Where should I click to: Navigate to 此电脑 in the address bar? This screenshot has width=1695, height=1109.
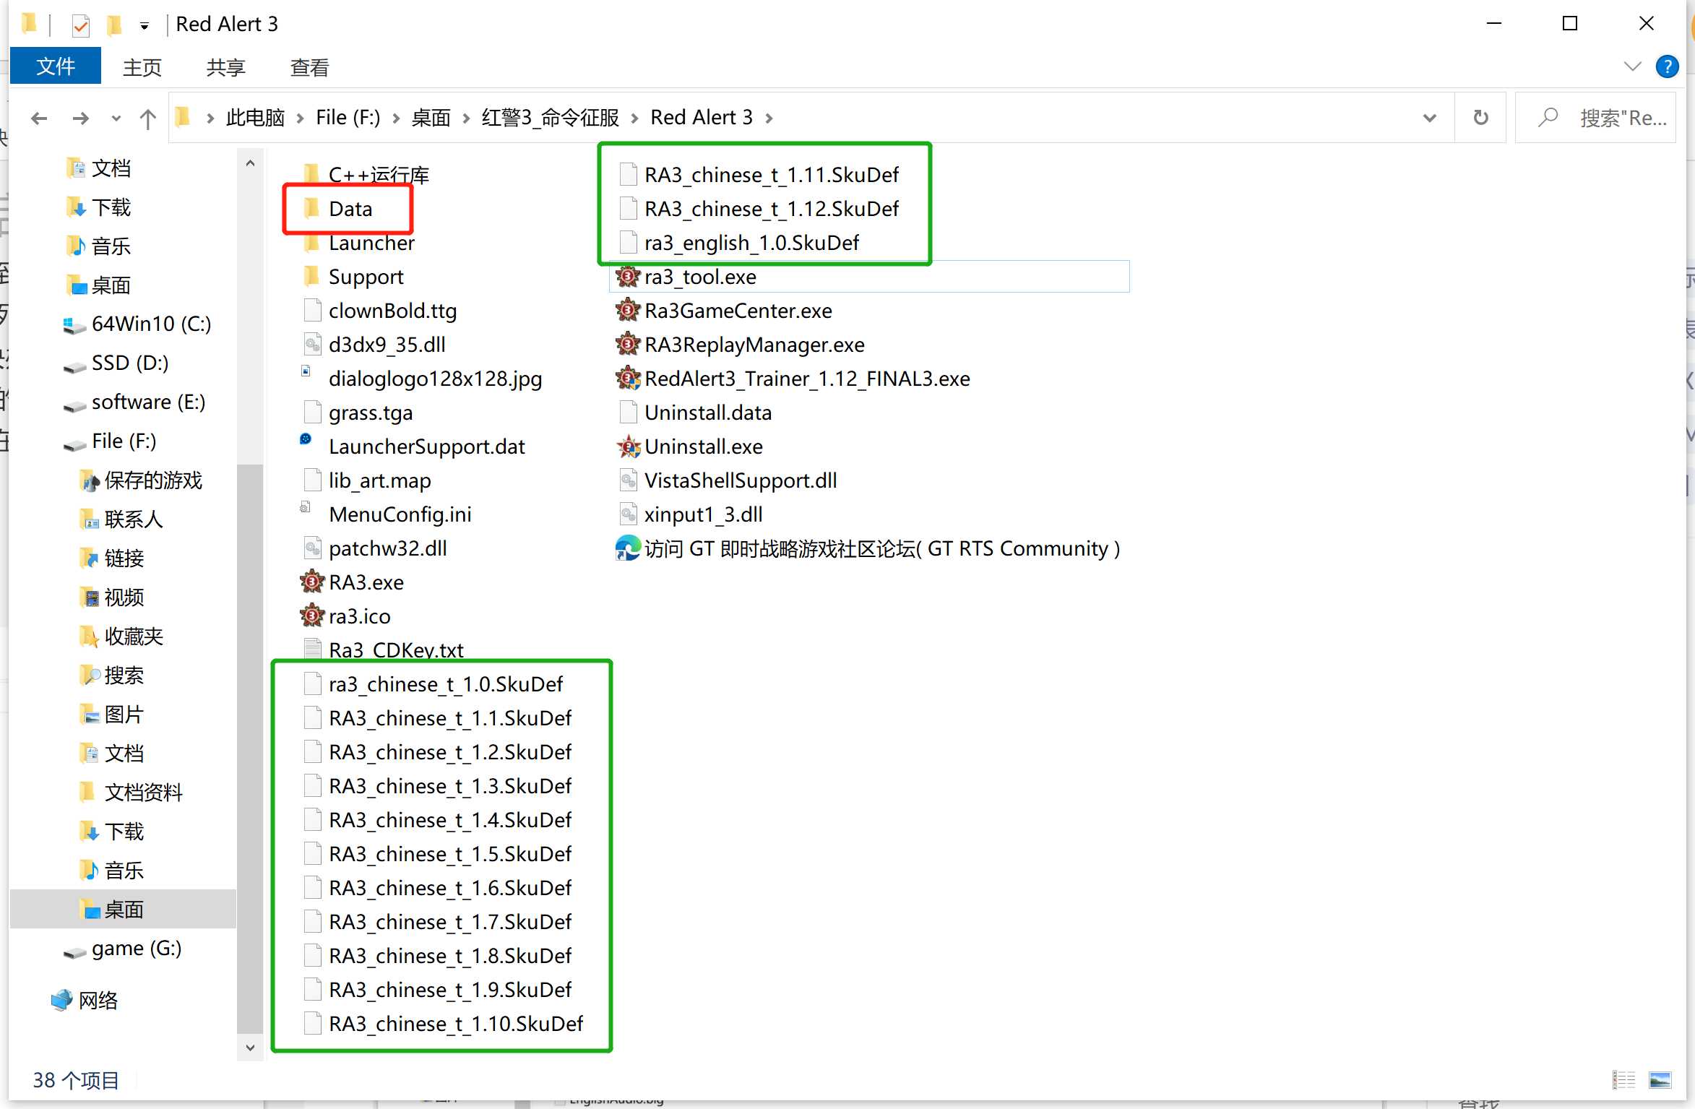click(255, 117)
